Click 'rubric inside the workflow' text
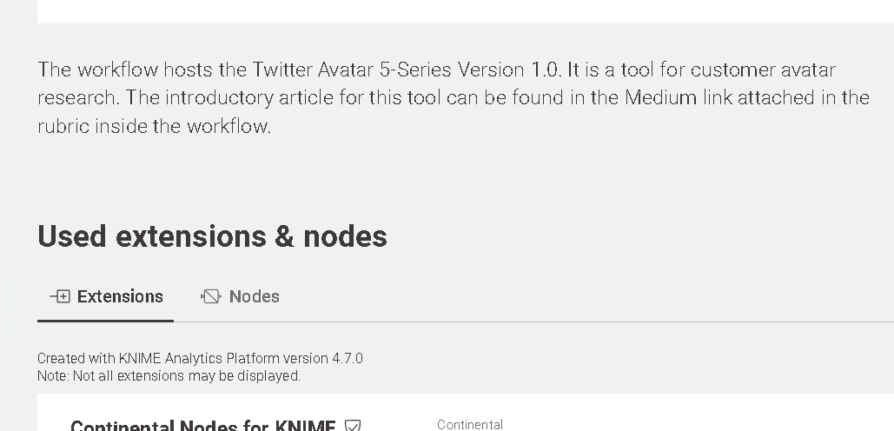The height and width of the screenshot is (431, 894). click(x=154, y=126)
